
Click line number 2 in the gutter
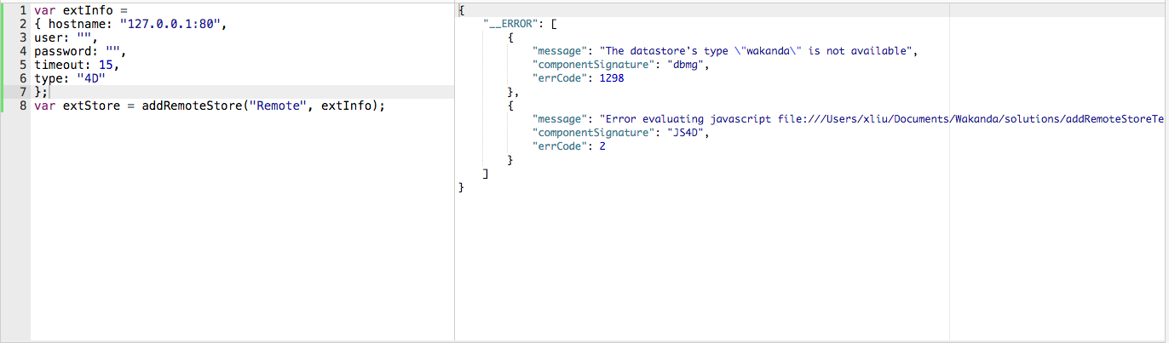pyautogui.click(x=24, y=24)
